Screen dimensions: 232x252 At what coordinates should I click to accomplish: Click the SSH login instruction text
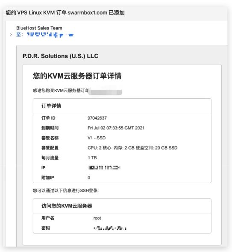(66, 190)
